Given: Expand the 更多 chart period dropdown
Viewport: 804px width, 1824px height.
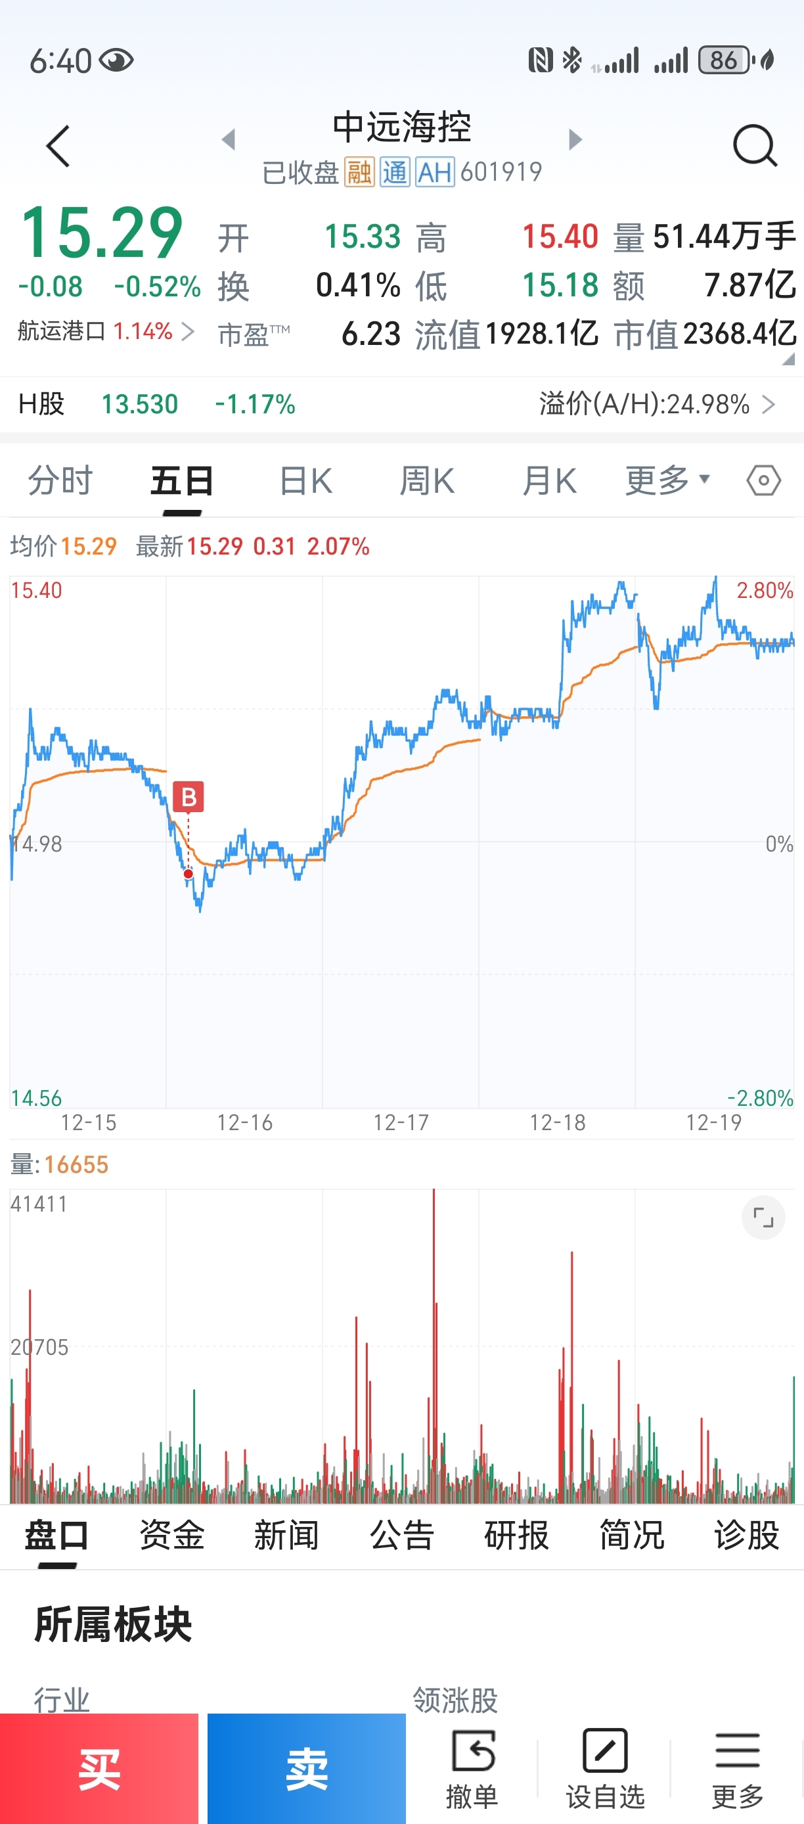Looking at the screenshot, I should point(667,481).
